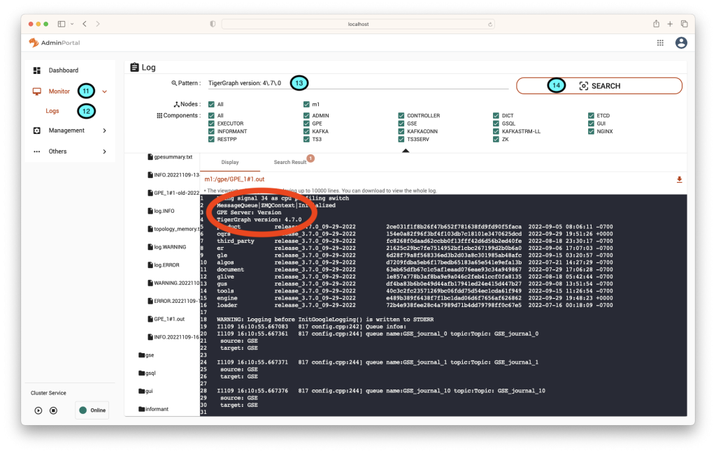716x453 pixels.
Task: Uncheck the TS3 component checkbox
Action: [x=306, y=140]
